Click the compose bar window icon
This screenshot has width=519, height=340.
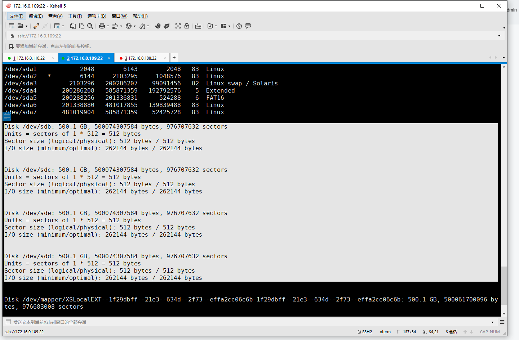click(x=8, y=322)
